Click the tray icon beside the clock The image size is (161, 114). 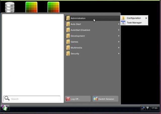tap(147, 108)
